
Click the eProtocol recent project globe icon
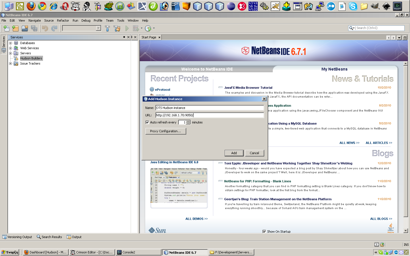click(x=152, y=89)
